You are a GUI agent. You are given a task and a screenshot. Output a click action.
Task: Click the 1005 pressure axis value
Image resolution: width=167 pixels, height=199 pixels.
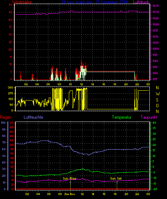[x=156, y=43]
